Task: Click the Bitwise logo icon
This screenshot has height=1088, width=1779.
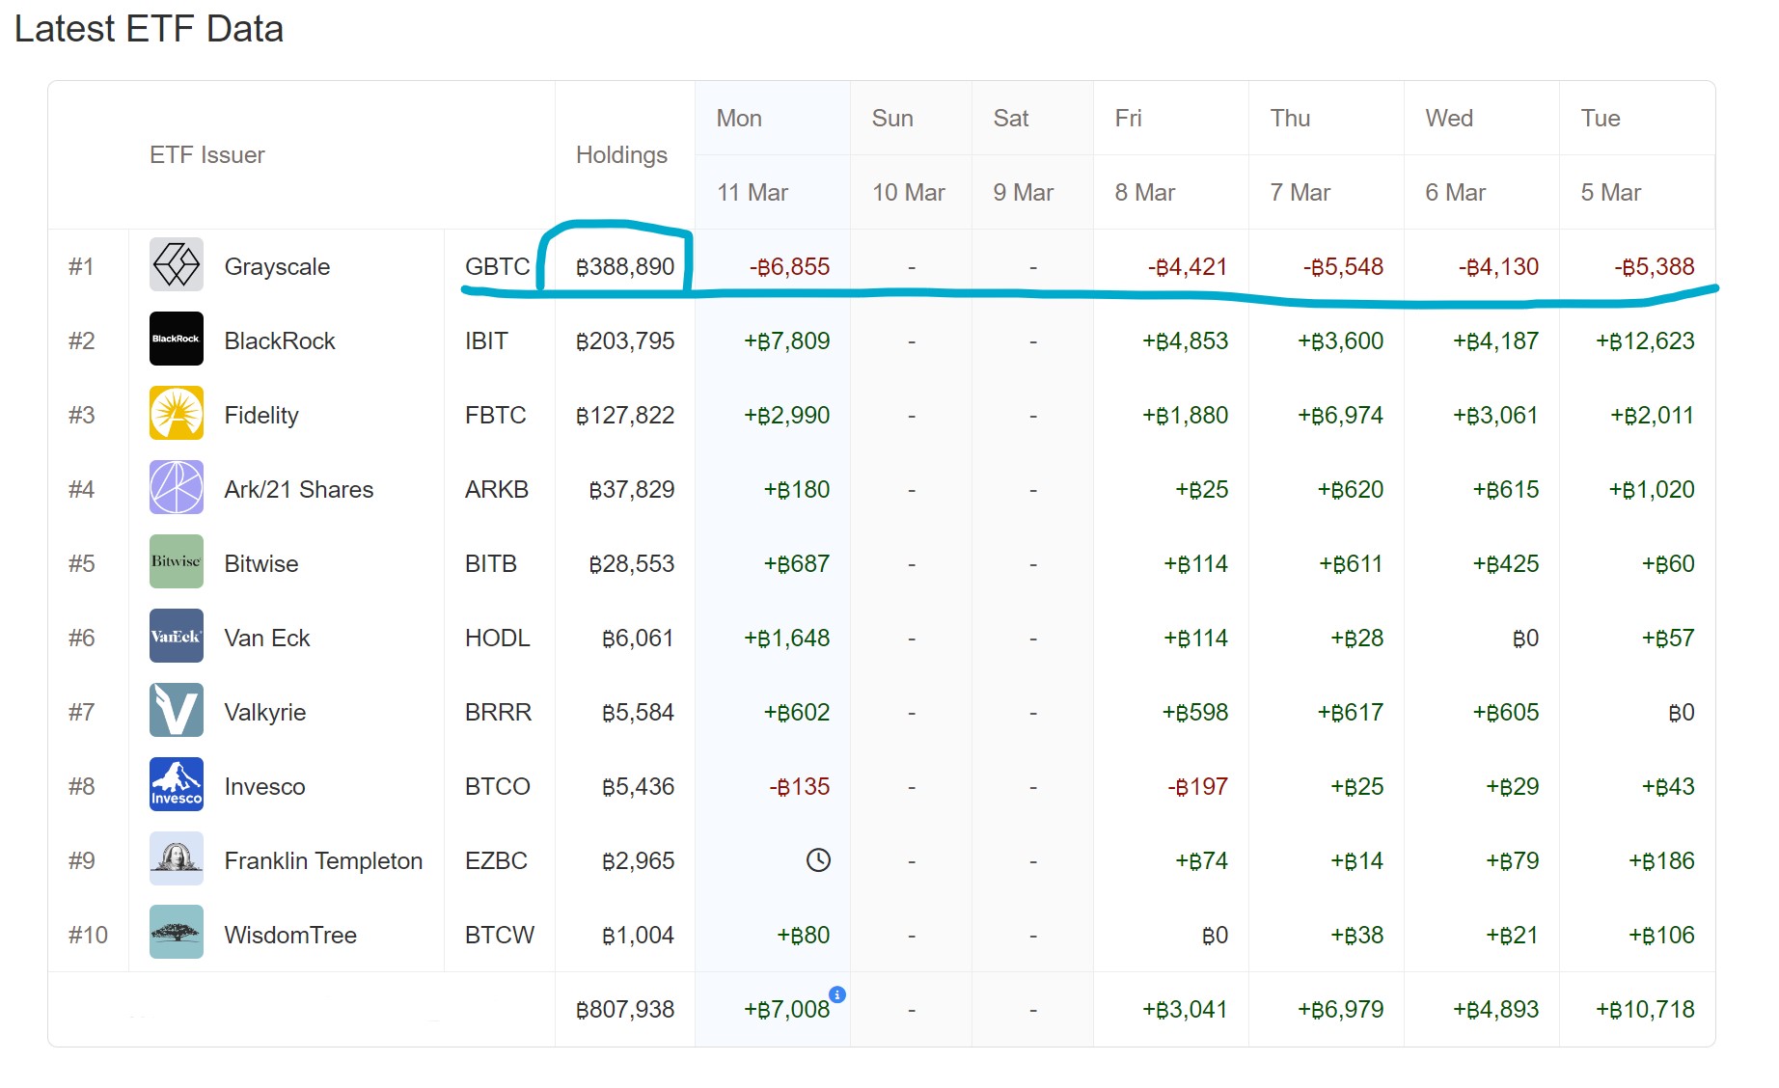Action: point(176,562)
